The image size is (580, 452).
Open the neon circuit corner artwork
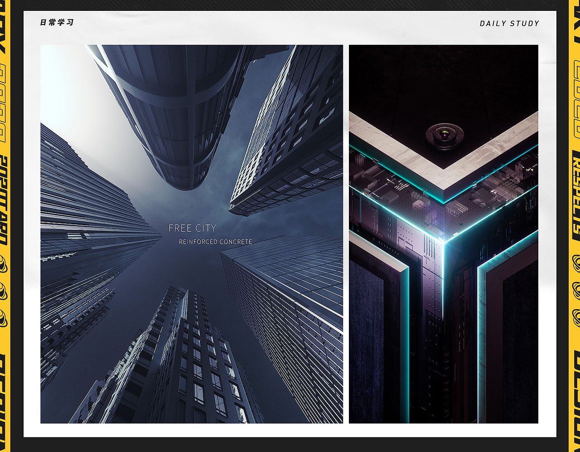444,234
